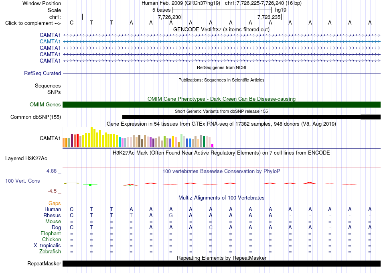Open the Layered H3K27Ac track label
The image size is (381, 273).
click(26, 159)
